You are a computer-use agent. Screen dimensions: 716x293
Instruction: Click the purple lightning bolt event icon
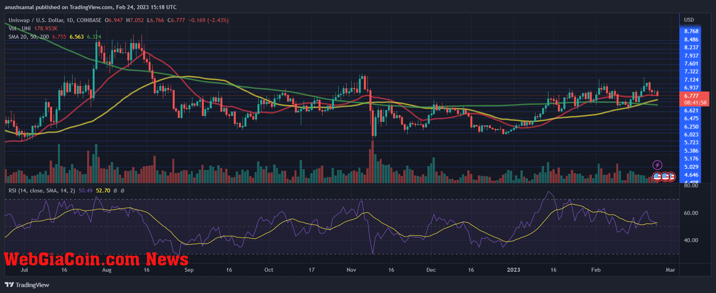[x=657, y=165]
